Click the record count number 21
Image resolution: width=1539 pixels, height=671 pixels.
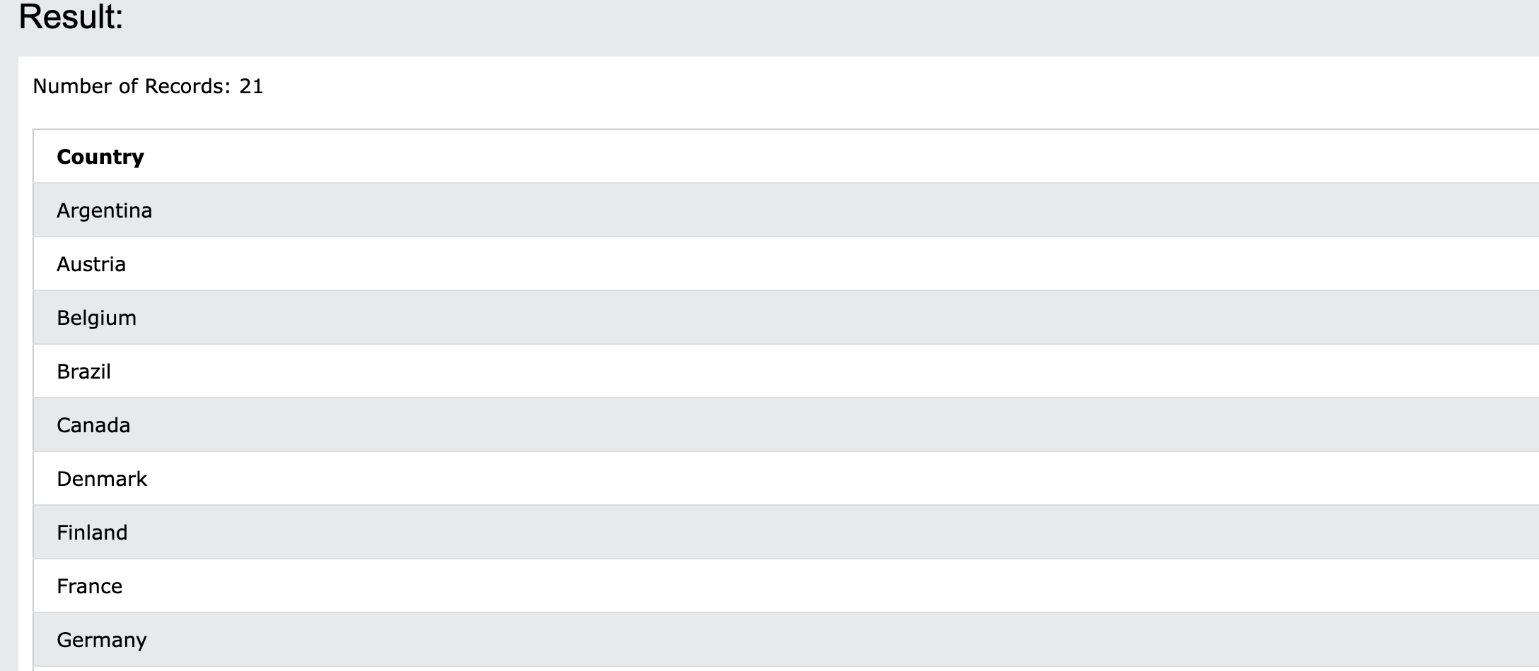click(251, 86)
